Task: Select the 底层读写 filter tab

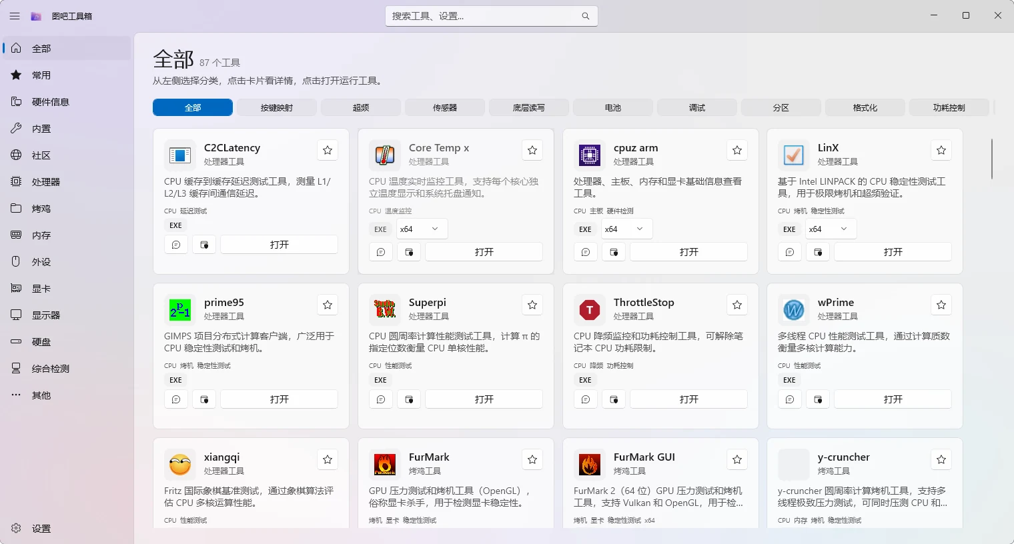Action: pos(529,107)
